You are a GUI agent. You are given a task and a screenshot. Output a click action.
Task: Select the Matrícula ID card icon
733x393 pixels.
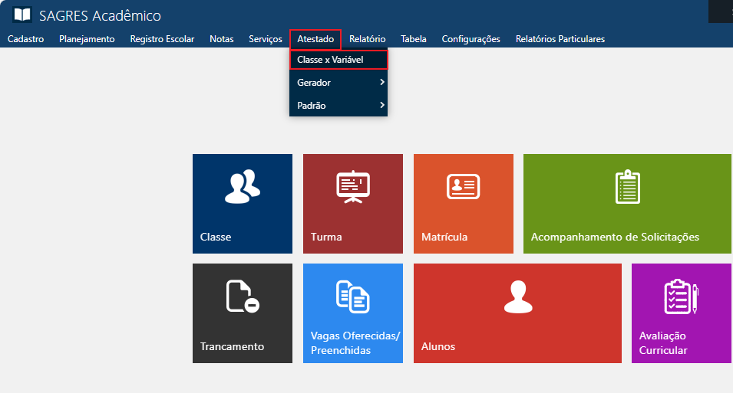pos(463,186)
